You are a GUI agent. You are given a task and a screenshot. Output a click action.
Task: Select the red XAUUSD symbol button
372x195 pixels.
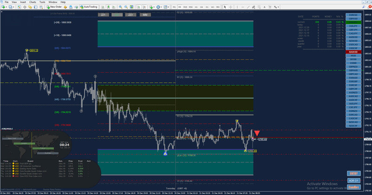[353, 52]
